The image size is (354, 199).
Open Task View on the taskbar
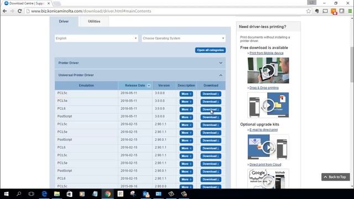(x=32, y=194)
